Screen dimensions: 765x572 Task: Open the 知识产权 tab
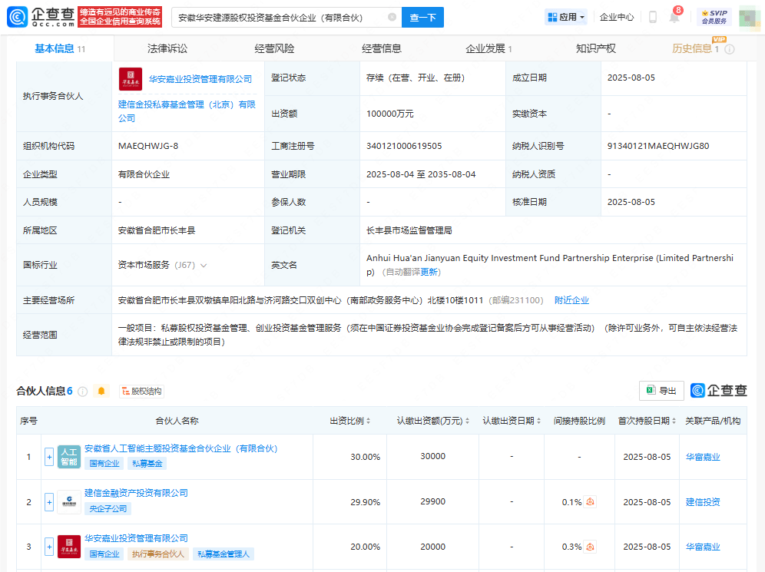point(595,48)
